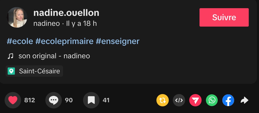The image size is (259, 113).
Task: Open the Saint-Césaire location tag
Action: click(39, 71)
